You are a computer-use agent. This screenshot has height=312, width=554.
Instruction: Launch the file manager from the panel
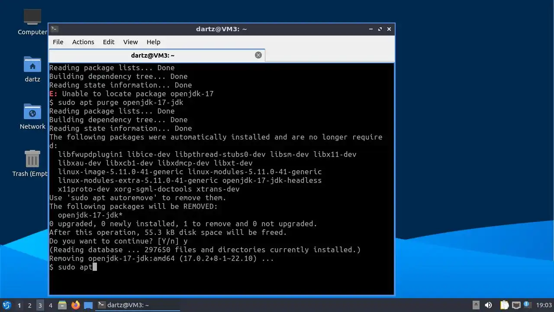tap(62, 305)
